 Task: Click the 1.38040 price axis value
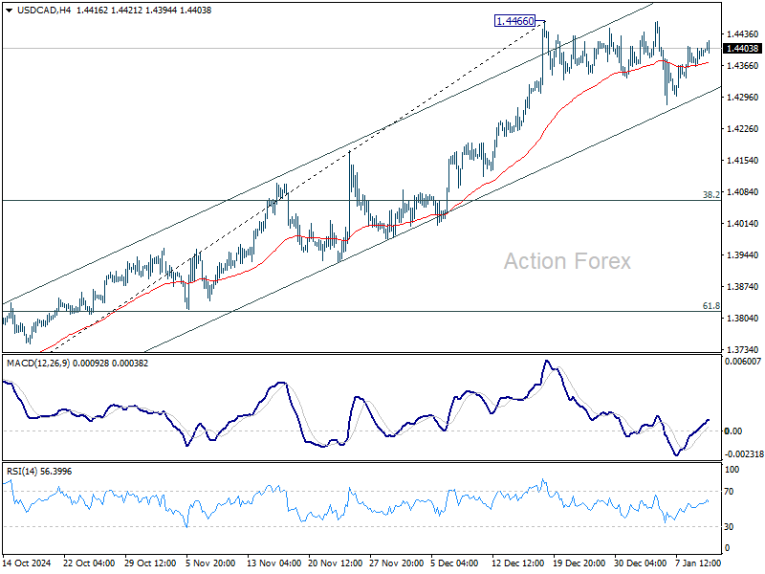(x=743, y=319)
